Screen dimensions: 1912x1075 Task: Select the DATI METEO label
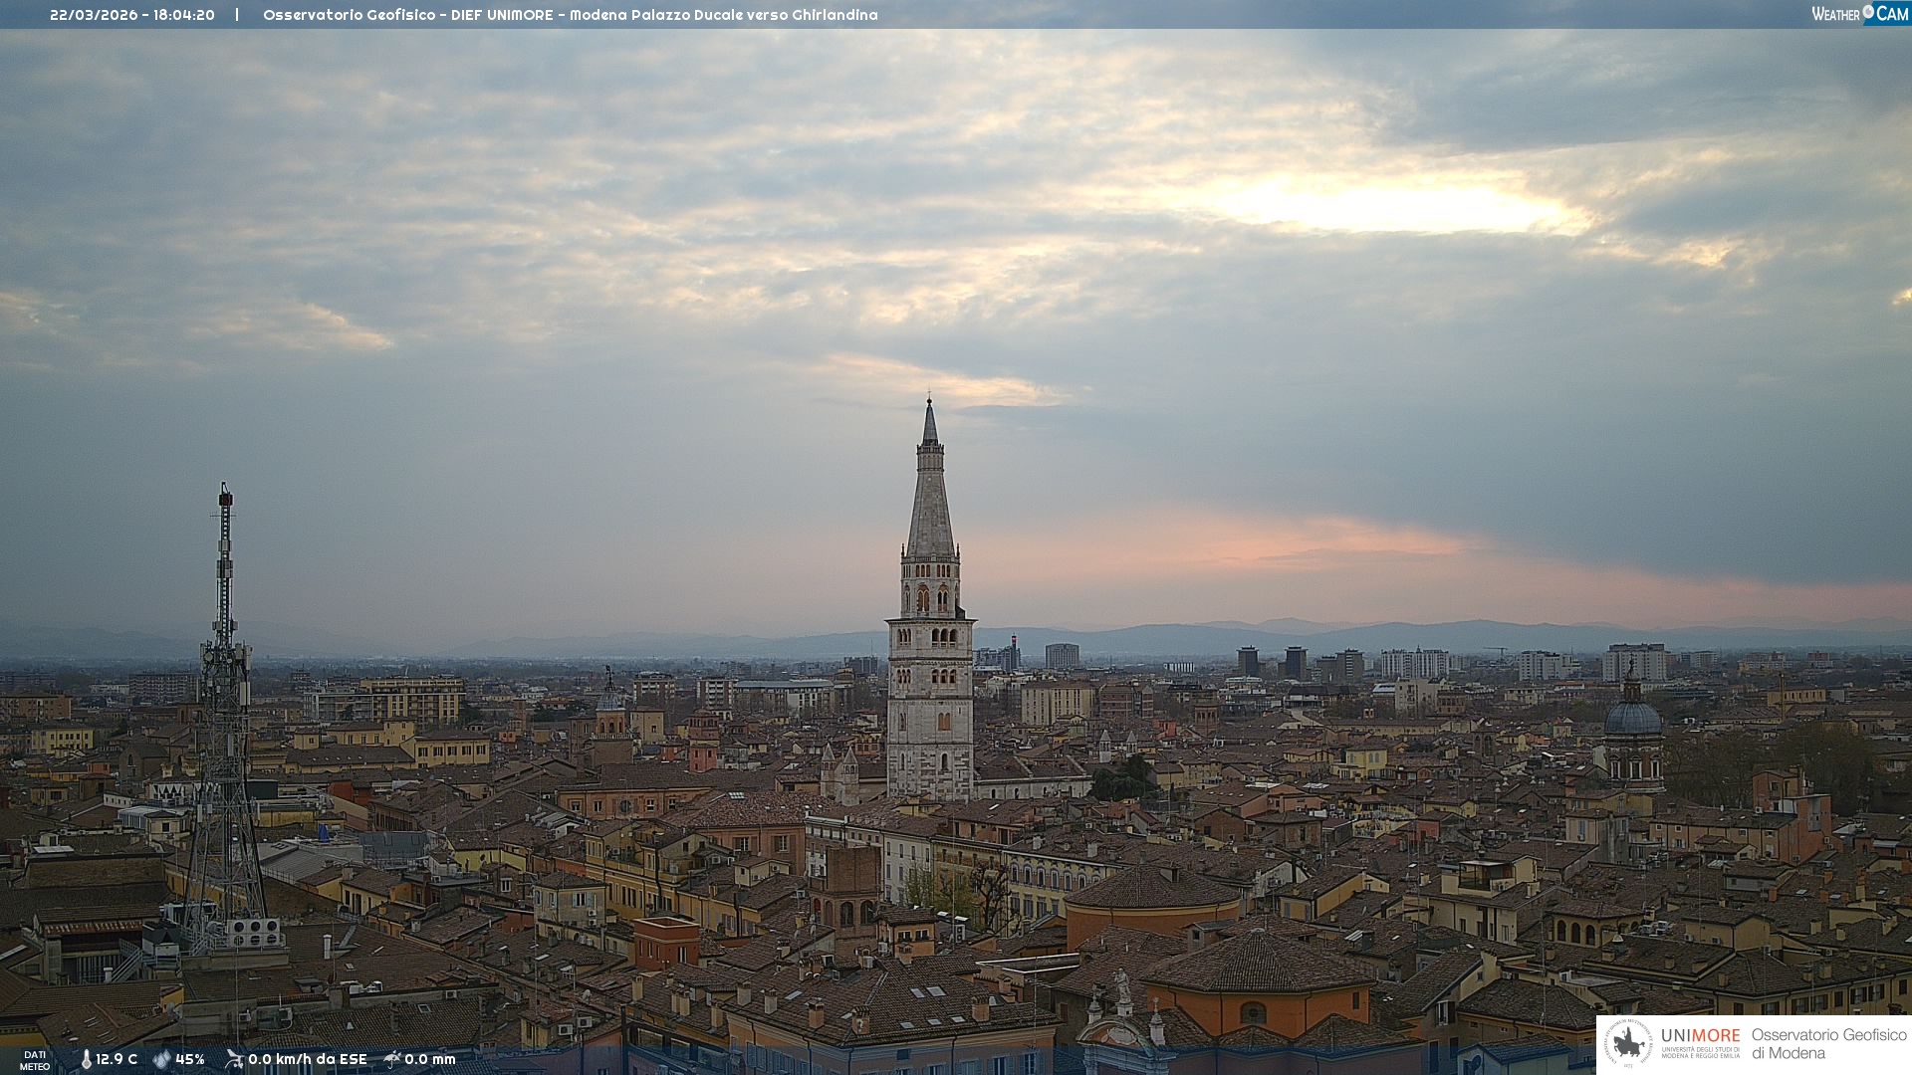pyautogui.click(x=35, y=1060)
